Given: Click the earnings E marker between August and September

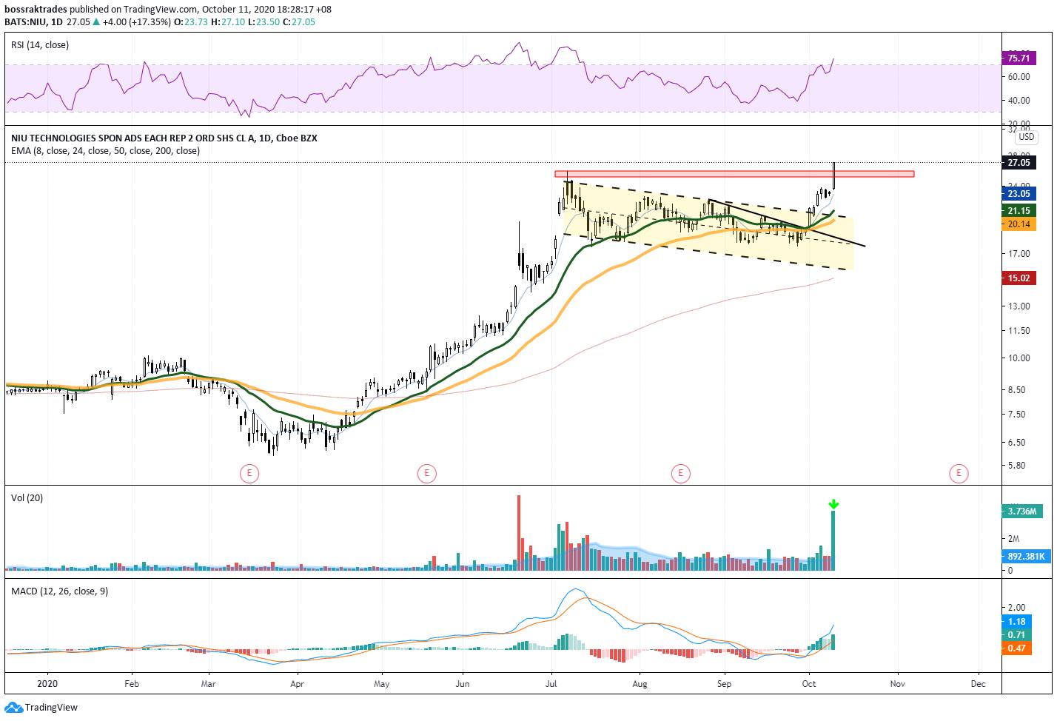Looking at the screenshot, I should (680, 472).
